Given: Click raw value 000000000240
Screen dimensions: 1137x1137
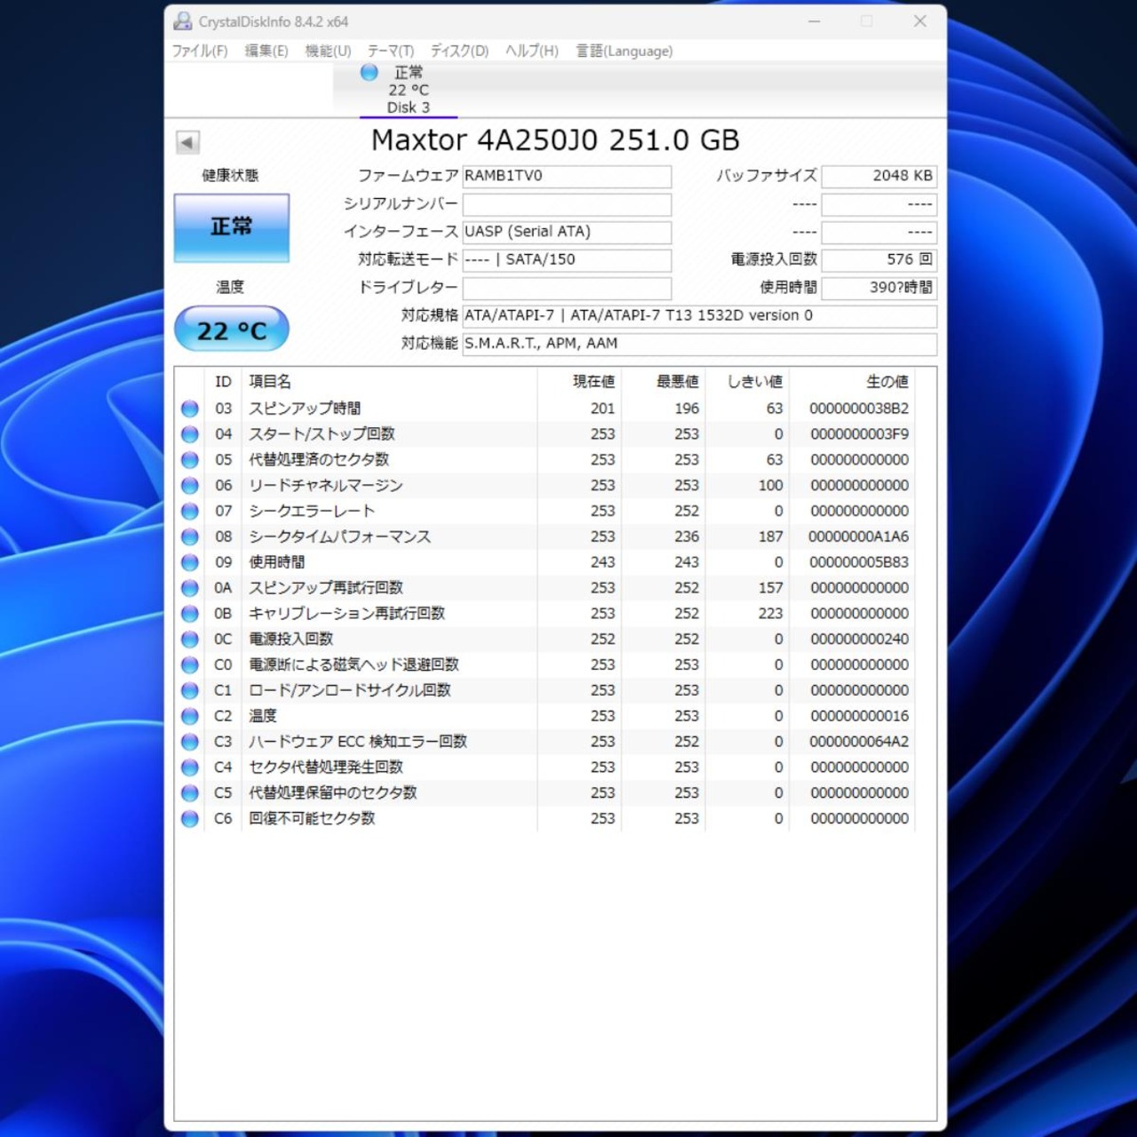Looking at the screenshot, I should (x=859, y=640).
